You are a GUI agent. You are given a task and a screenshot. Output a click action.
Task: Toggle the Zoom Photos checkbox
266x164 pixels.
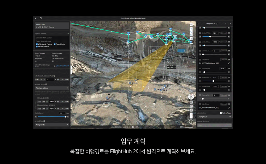point(55,44)
